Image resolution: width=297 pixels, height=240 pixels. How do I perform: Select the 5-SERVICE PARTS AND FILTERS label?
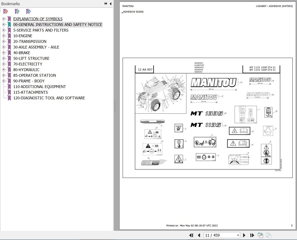(x=41, y=30)
